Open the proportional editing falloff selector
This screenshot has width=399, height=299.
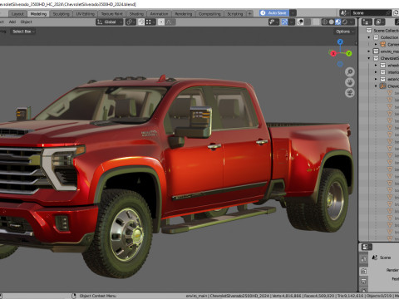click(170, 22)
